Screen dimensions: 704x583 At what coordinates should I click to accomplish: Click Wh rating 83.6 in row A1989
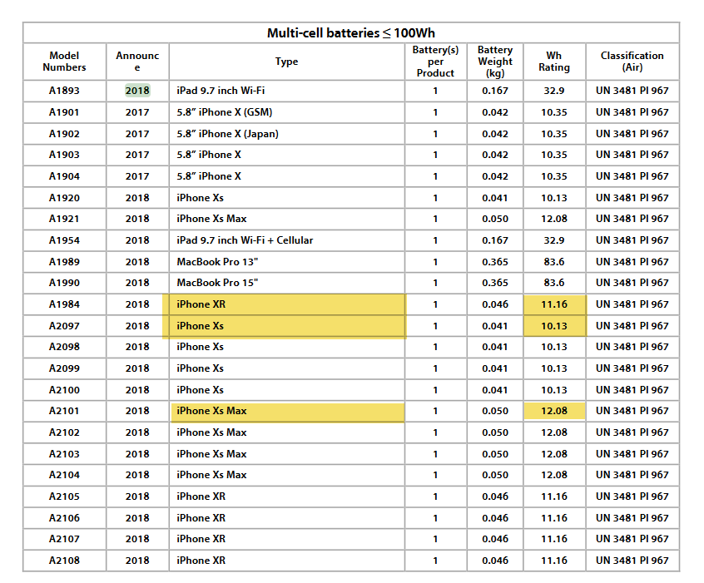pos(554,262)
